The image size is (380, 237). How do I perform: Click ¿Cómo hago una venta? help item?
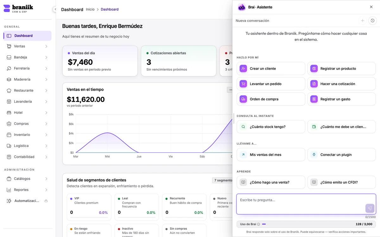click(271, 182)
